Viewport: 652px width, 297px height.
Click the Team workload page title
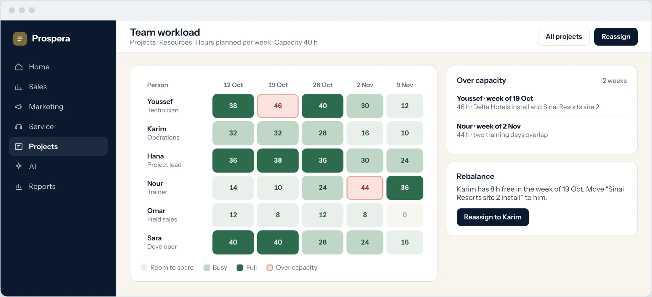[x=165, y=32]
